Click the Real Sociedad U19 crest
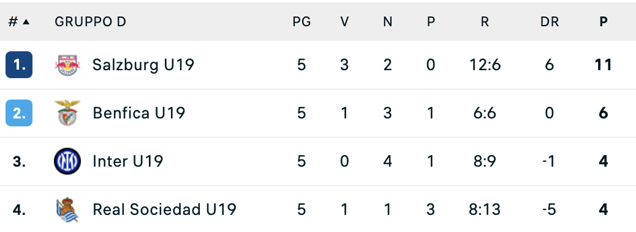The image size is (636, 232). 67,210
